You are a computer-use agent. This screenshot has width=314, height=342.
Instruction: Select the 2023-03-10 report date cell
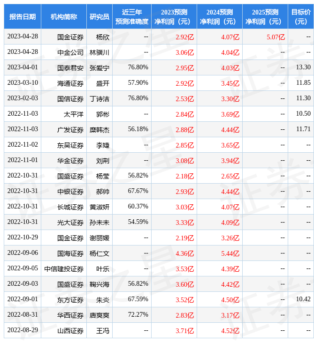pyautogui.click(x=23, y=83)
